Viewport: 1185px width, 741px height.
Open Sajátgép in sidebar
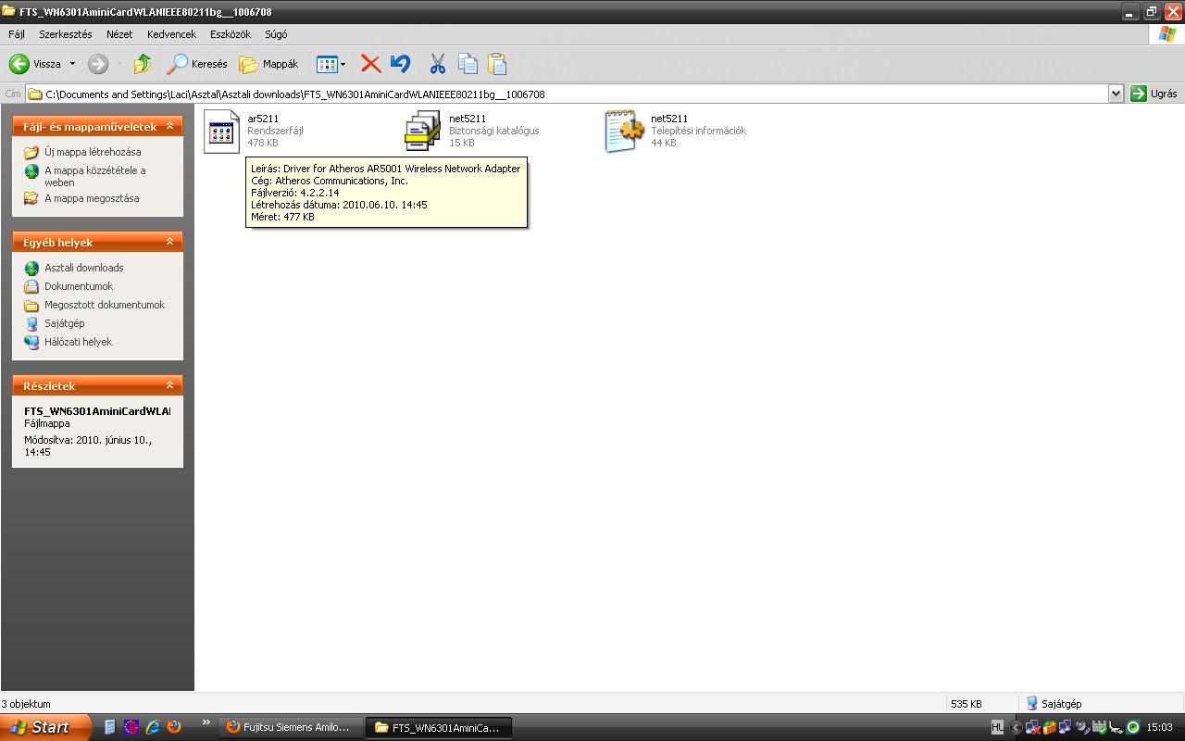coord(64,323)
